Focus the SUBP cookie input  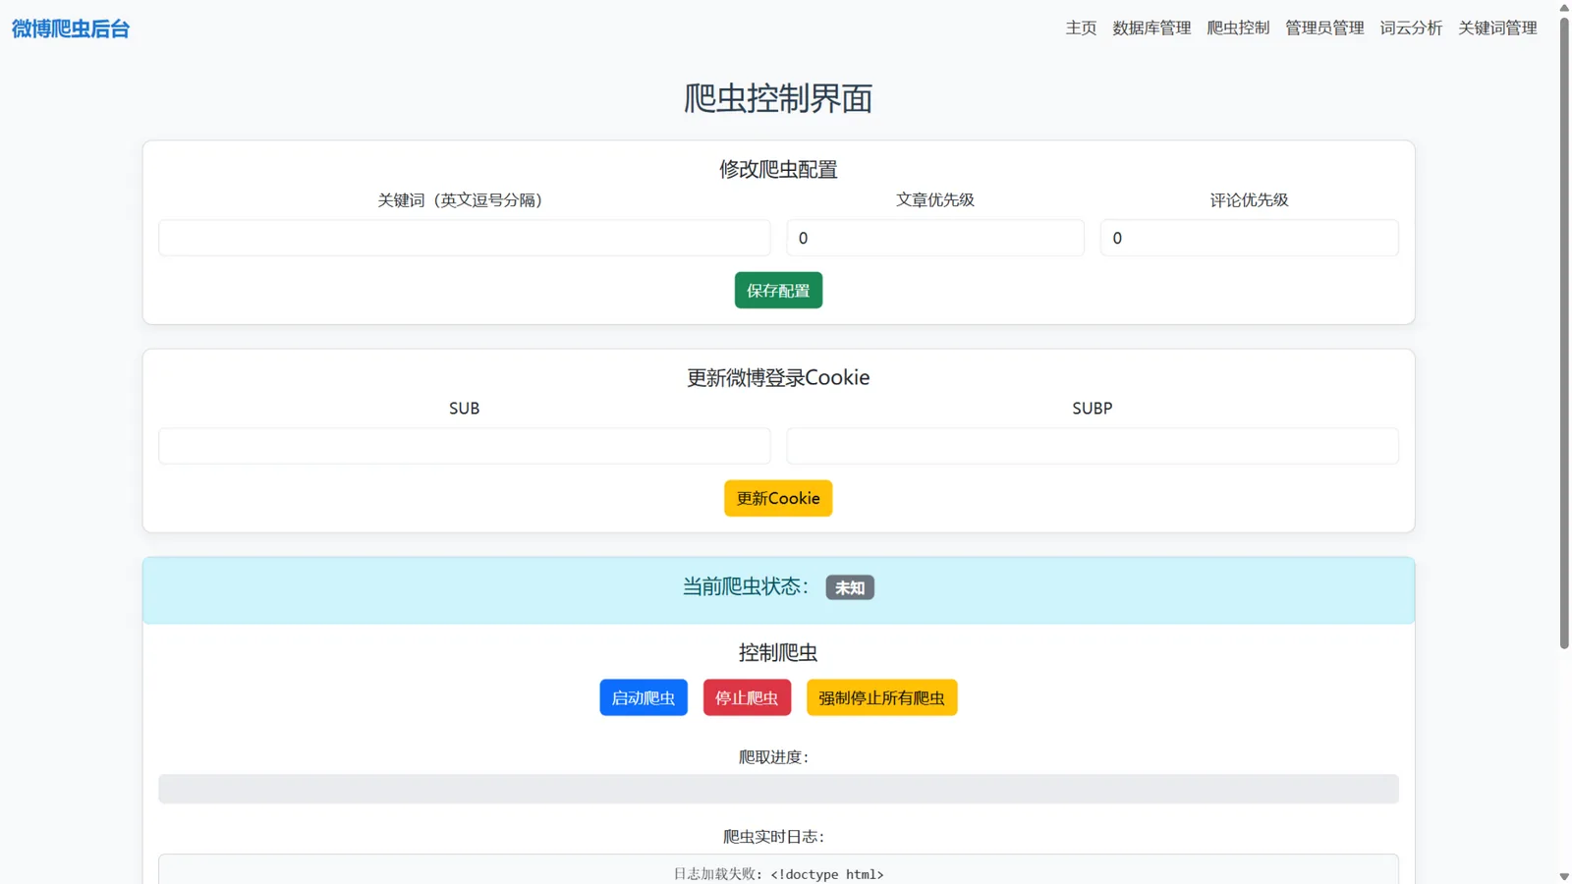click(x=1093, y=446)
